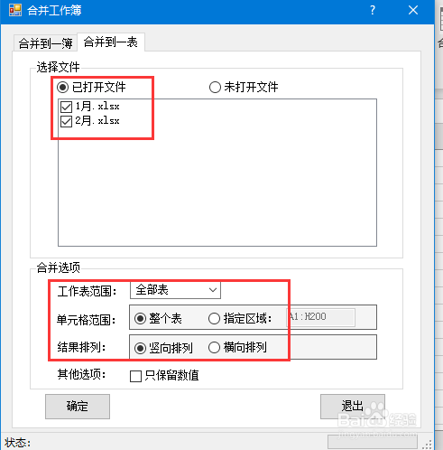Viewport: 443px width, 450px height.
Task: Click the dropdown chevron arrow beside 全部表
Action: 213,290
